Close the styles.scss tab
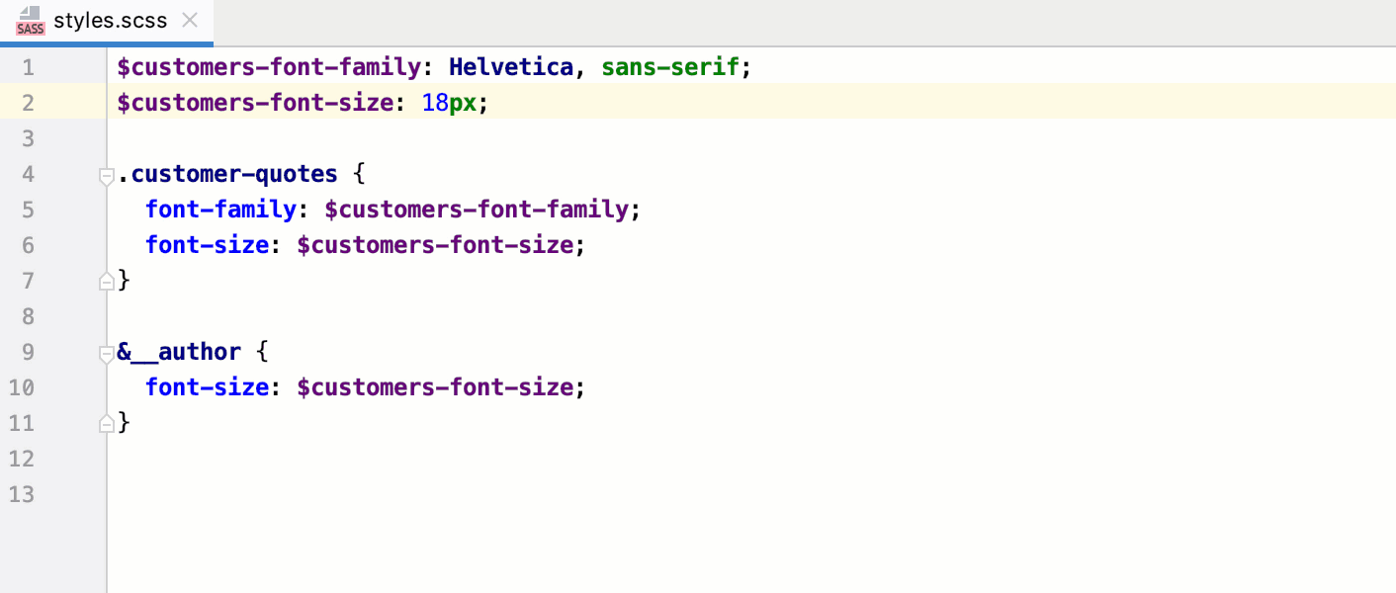This screenshot has height=593, width=1396. click(189, 18)
